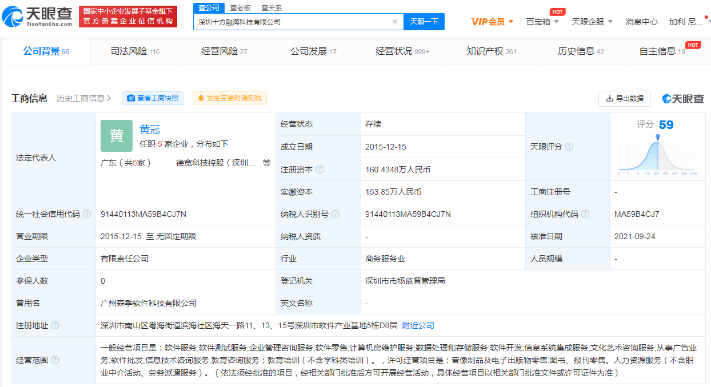This screenshot has width=711, height=387.
Task: Open 德宽科技控股 company link
Action: 216,163
